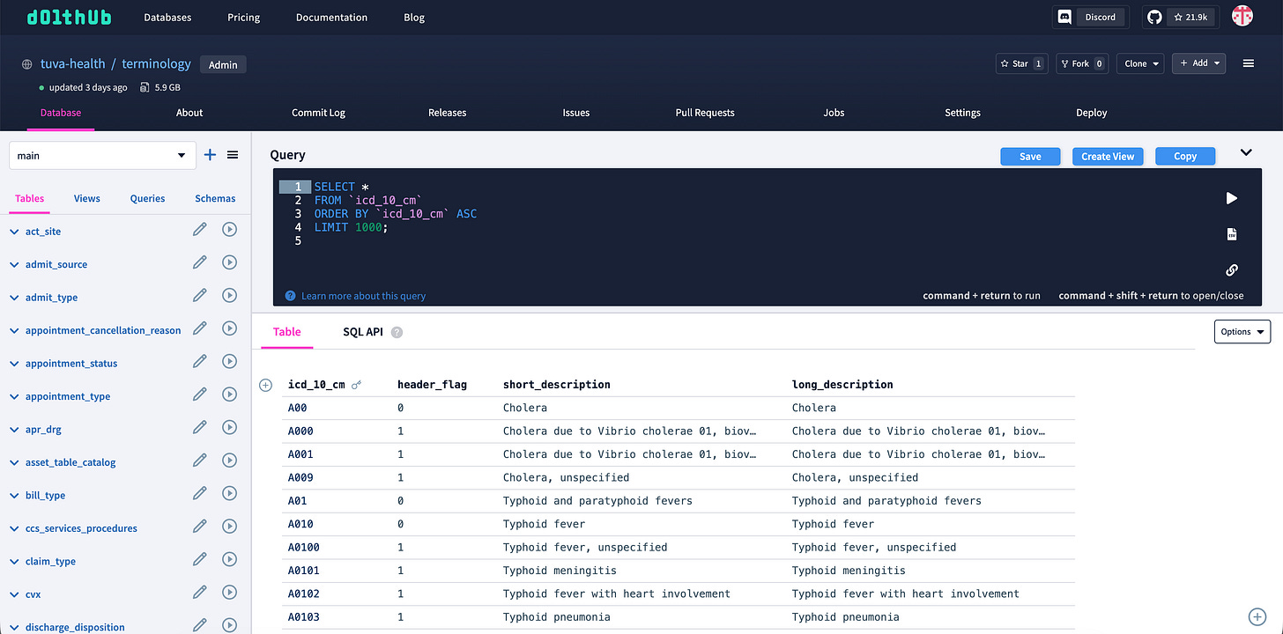
Task: Open the Add dropdown
Action: click(x=1198, y=63)
